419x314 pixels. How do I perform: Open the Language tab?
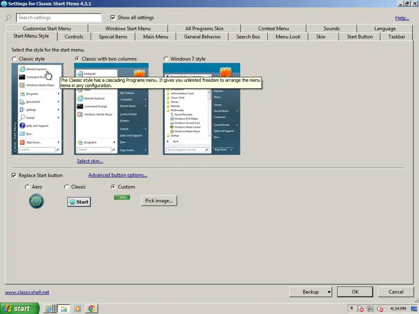point(385,29)
